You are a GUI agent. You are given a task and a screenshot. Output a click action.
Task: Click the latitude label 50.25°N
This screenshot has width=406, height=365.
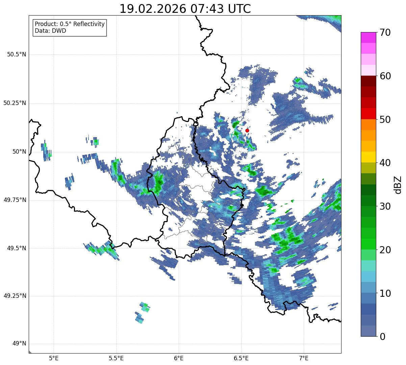point(15,103)
